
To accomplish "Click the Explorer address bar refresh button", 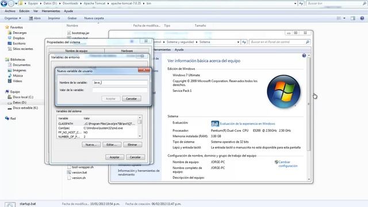I will pos(301,3).
